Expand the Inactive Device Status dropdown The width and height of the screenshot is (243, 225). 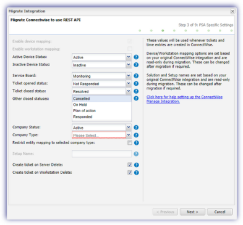coord(129,65)
